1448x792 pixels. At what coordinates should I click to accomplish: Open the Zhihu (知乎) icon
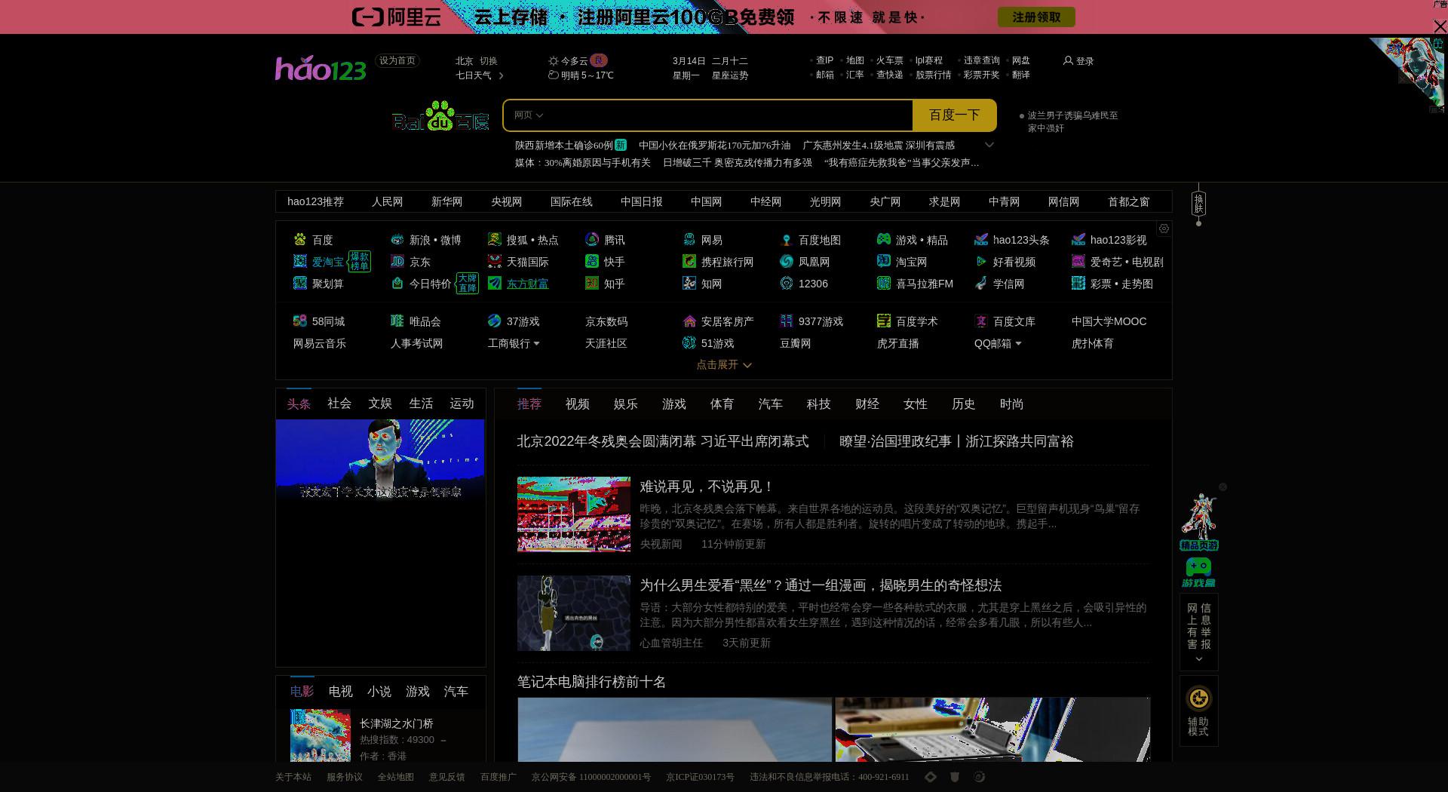coord(592,284)
